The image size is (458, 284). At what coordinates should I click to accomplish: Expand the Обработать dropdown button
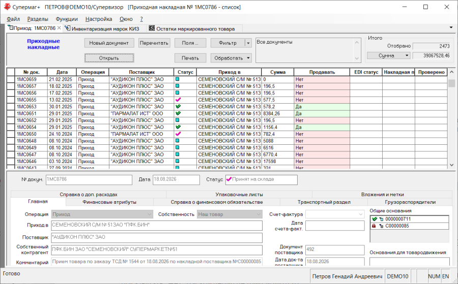[x=248, y=58]
